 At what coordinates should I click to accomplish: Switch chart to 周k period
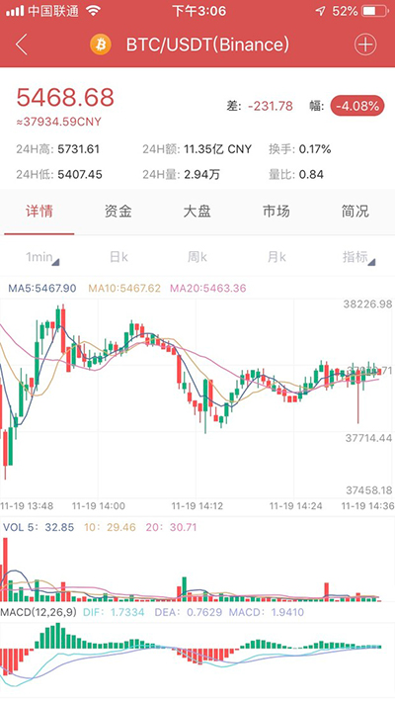click(197, 257)
